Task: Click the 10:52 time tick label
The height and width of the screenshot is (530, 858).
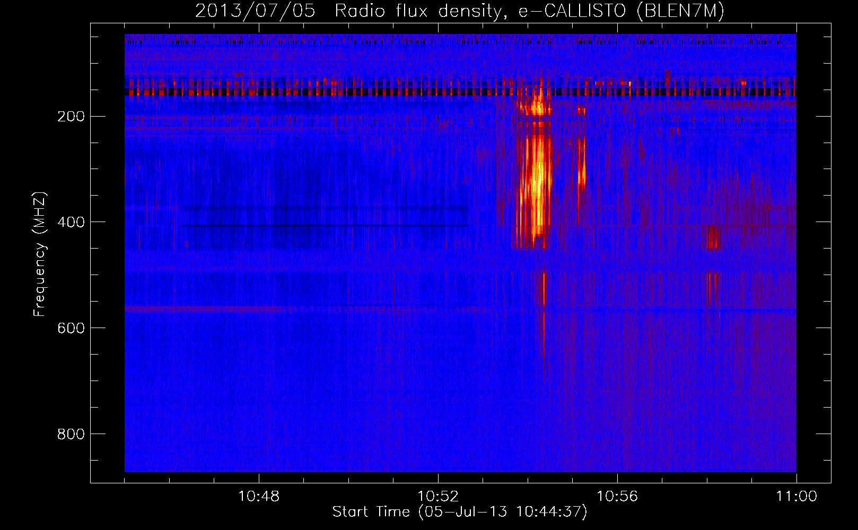Action: coord(438,497)
